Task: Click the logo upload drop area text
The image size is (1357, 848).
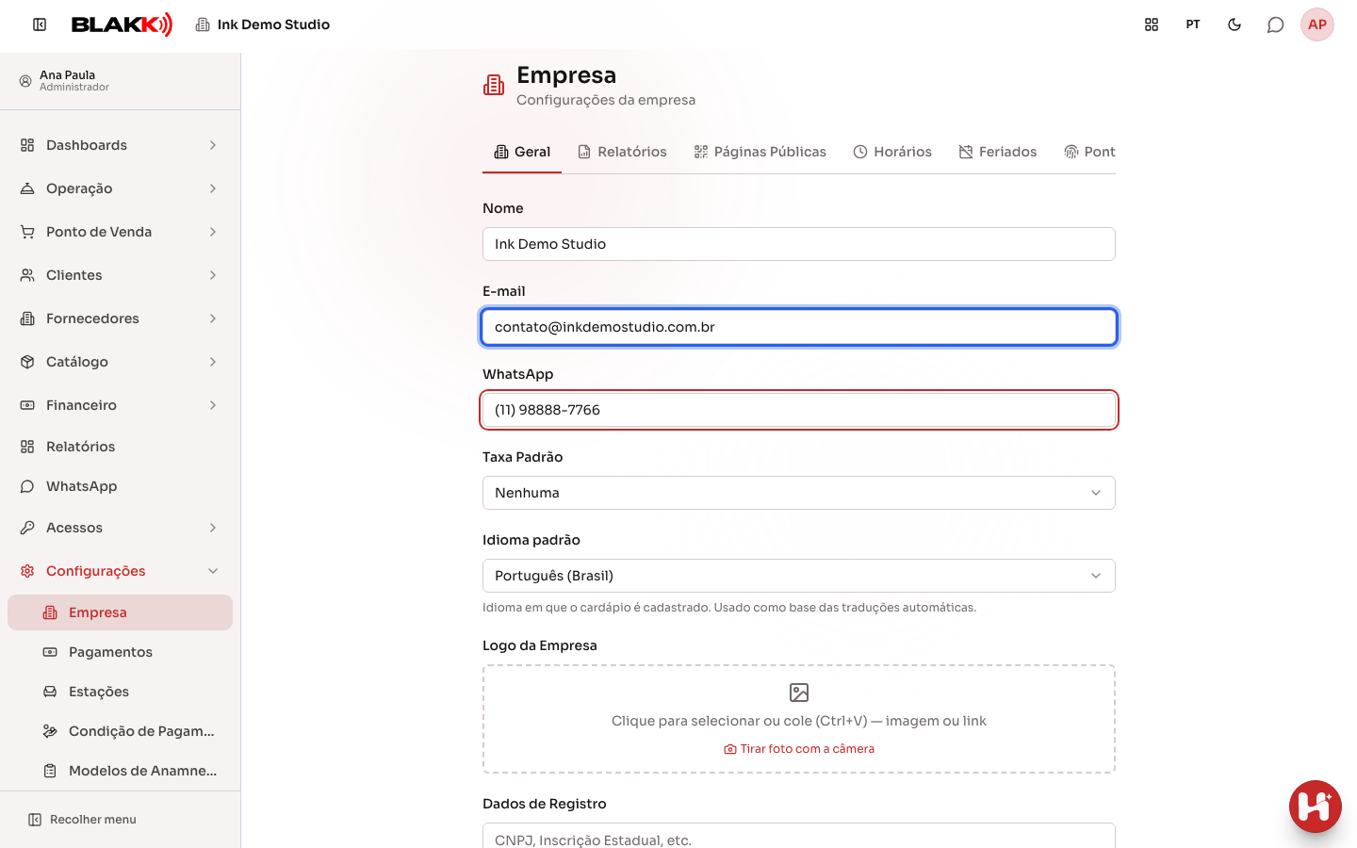Action: pos(799,721)
